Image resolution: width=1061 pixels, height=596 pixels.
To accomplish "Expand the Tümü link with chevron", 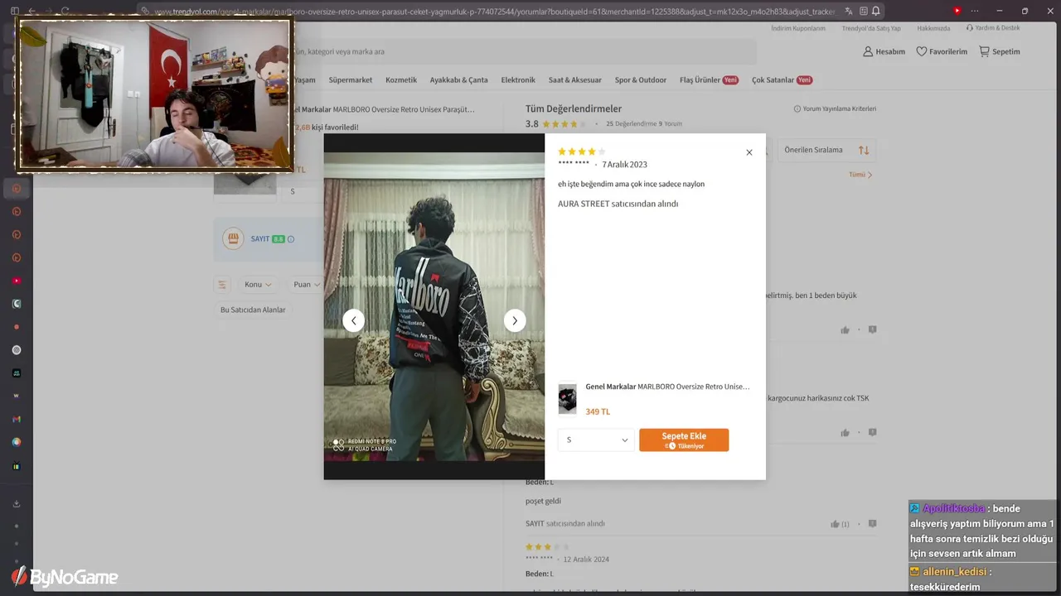I will pos(860,175).
